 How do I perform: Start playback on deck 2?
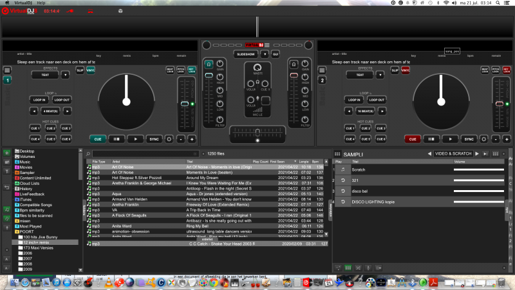point(450,139)
